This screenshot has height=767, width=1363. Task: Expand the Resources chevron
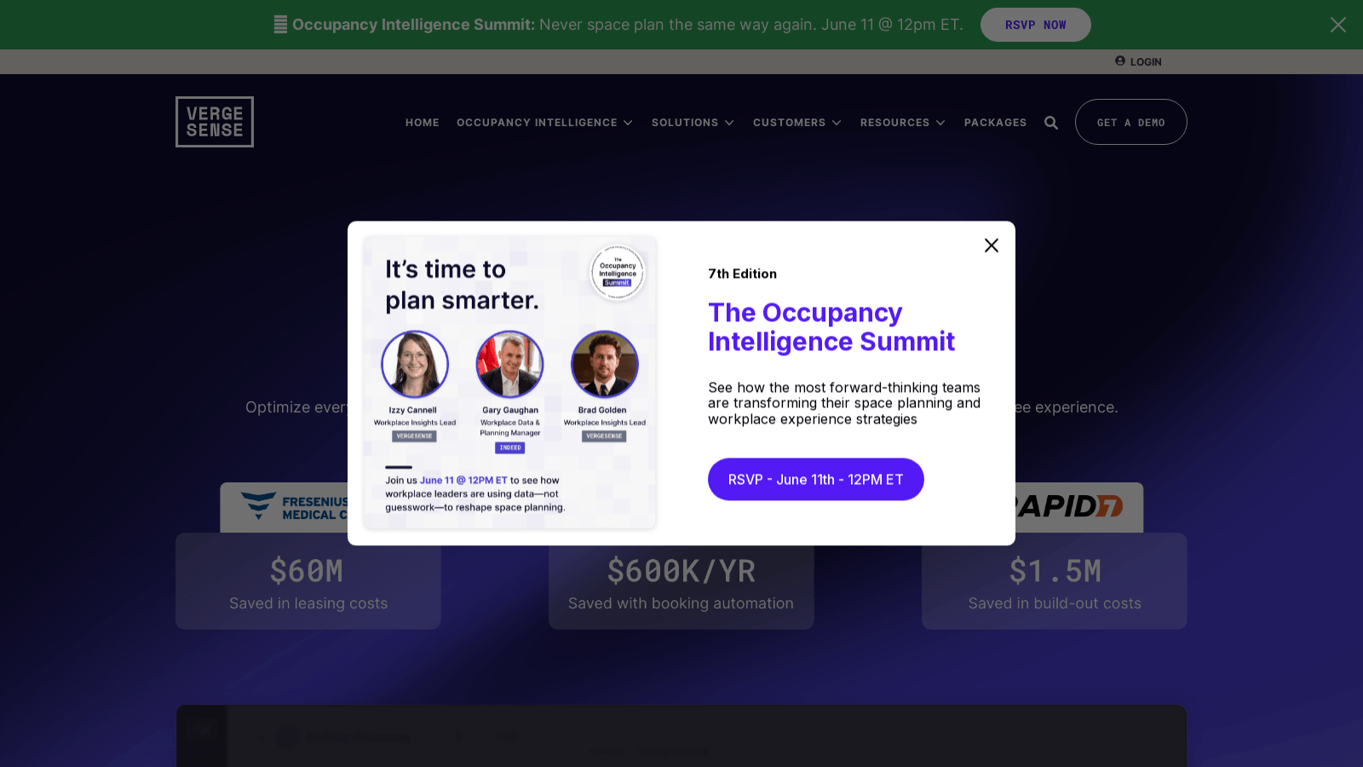pyautogui.click(x=940, y=123)
